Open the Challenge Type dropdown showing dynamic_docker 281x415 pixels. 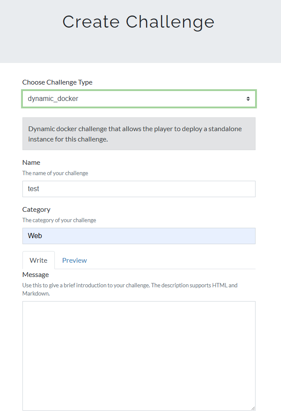pos(139,99)
